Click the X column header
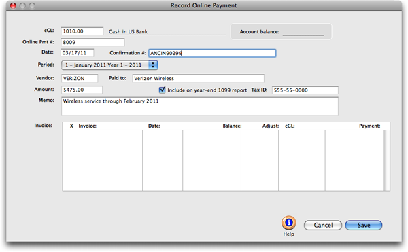 (71, 126)
